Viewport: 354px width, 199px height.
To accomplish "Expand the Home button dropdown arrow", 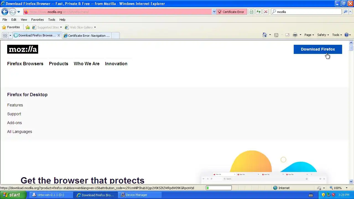I will (x=270, y=35).
